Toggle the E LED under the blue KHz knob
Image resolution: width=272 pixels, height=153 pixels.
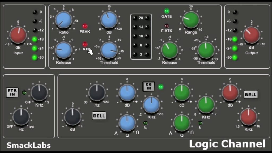pos(145,123)
